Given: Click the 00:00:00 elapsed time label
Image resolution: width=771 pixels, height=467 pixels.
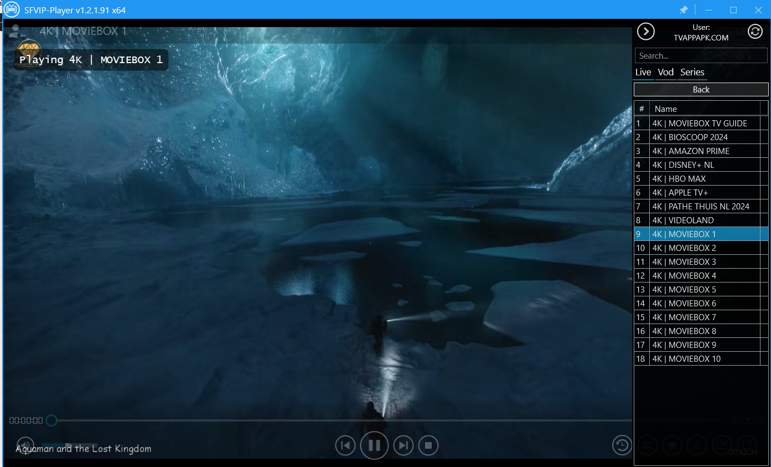Looking at the screenshot, I should click(x=26, y=420).
